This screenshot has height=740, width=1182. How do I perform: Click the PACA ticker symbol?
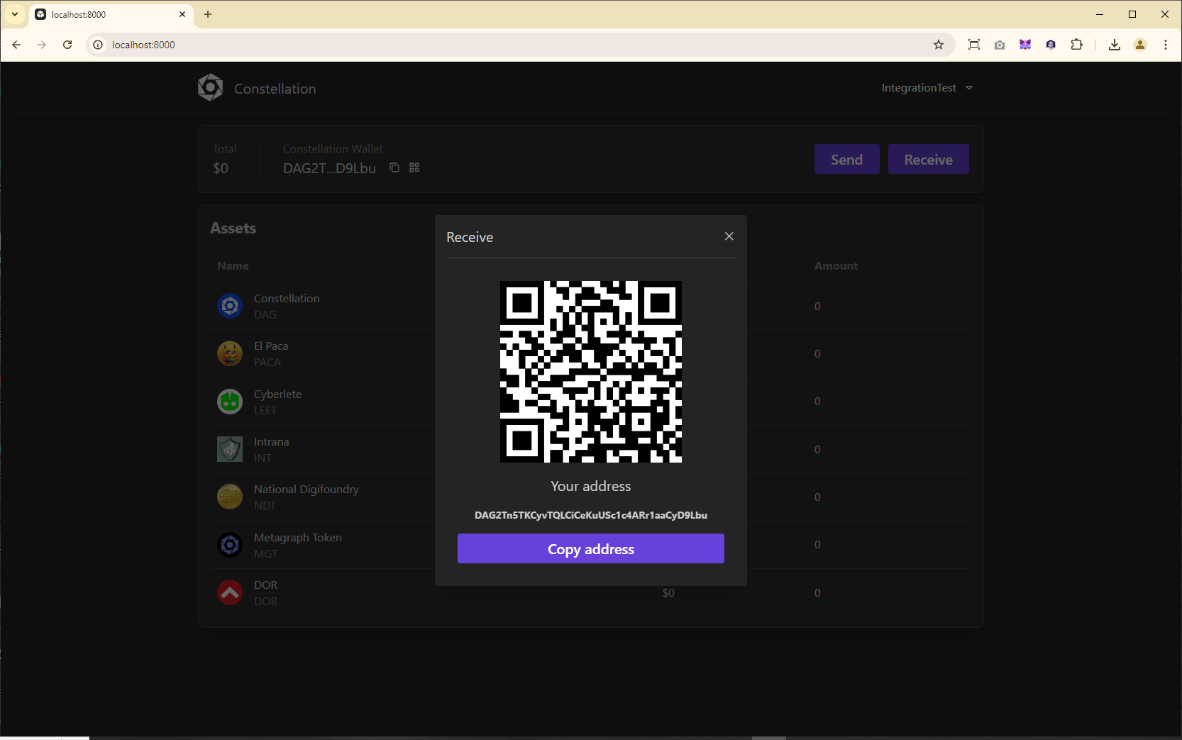267,362
